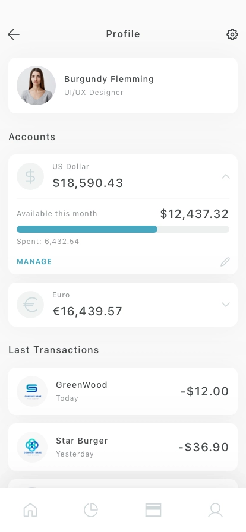Viewport: 246px width, 532px height.
Task: Go back using the arrow icon
Action: click(x=14, y=34)
